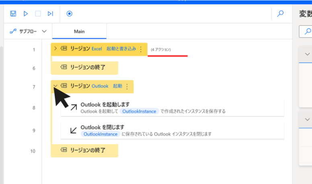312x184 pixels.
Task: Click line number 1
Action: (x=34, y=50)
